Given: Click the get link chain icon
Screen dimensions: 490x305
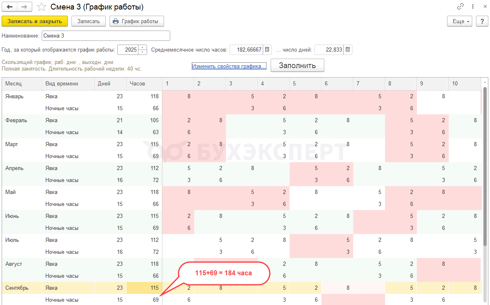Looking at the screenshot, I should pos(460,7).
